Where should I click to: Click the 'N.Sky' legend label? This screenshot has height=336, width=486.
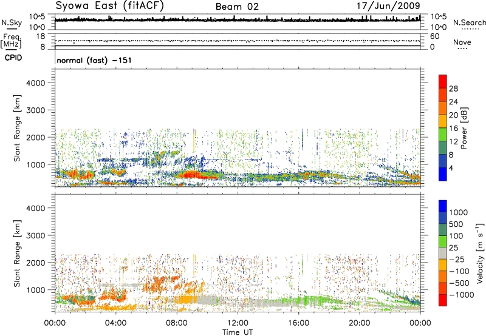(12, 22)
